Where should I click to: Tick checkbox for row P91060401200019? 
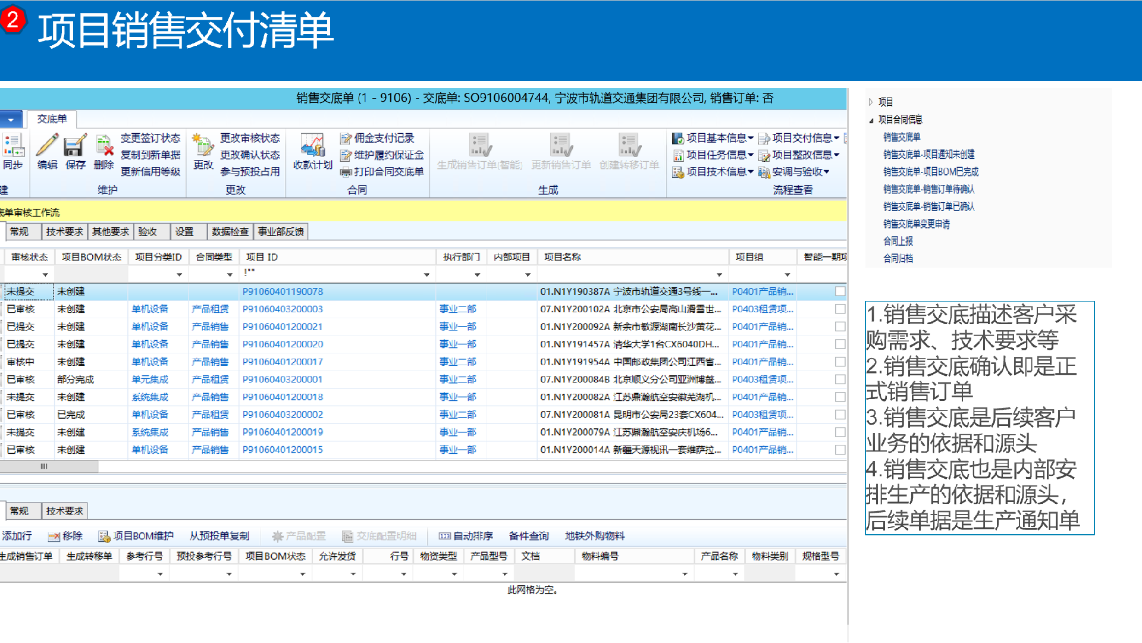click(x=840, y=432)
